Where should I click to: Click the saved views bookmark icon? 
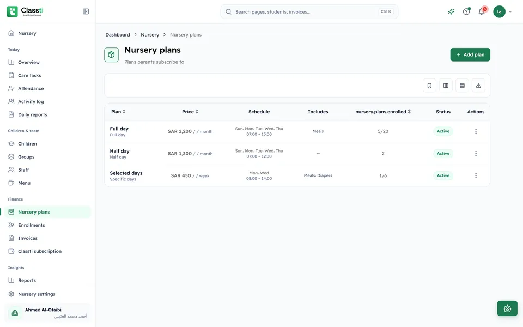(x=429, y=86)
